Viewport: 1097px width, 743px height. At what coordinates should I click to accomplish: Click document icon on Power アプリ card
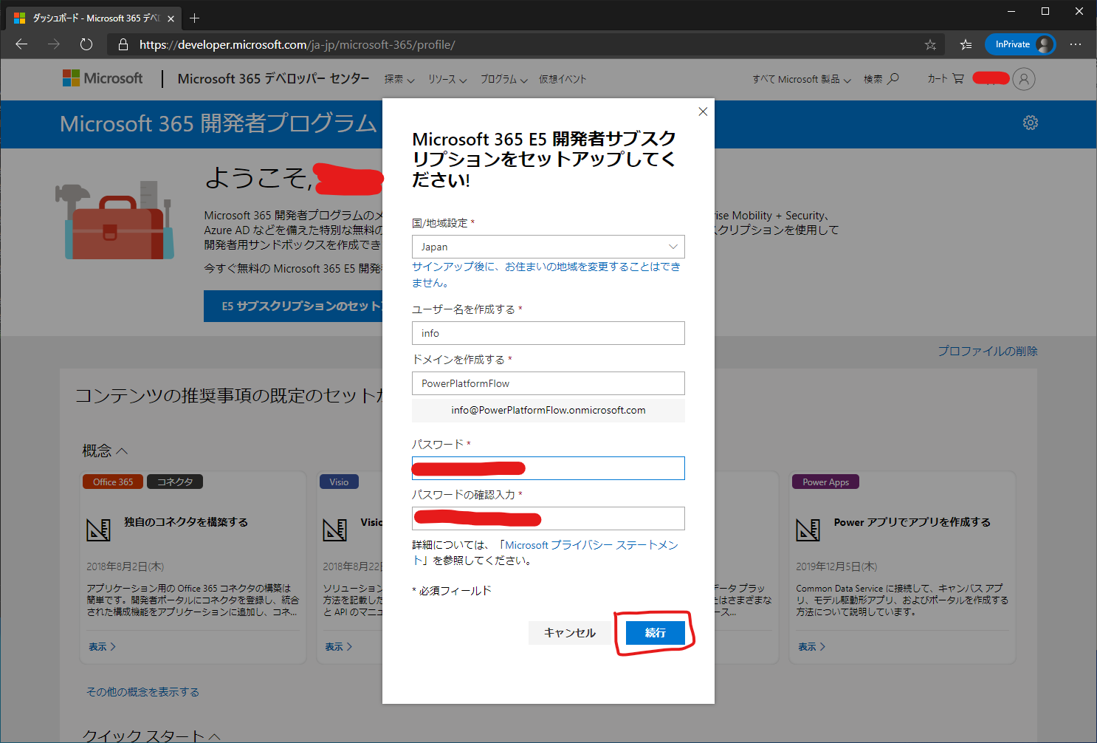pyautogui.click(x=808, y=530)
